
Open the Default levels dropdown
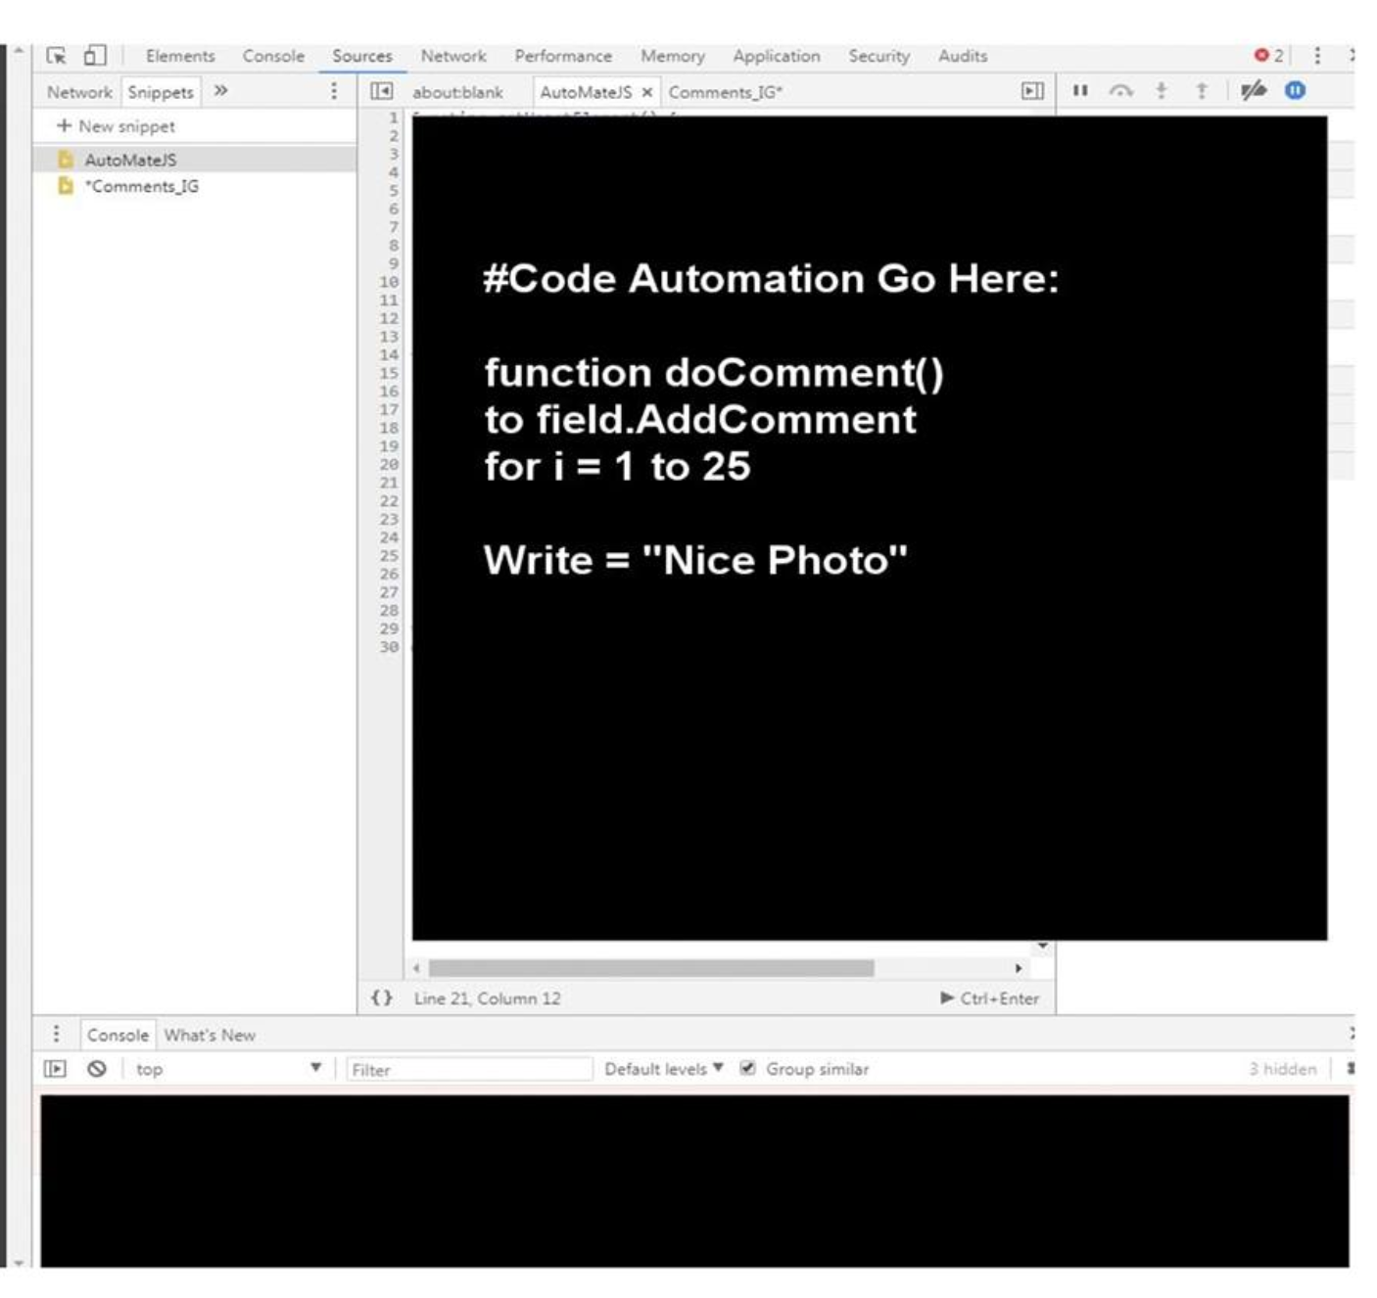664,1069
